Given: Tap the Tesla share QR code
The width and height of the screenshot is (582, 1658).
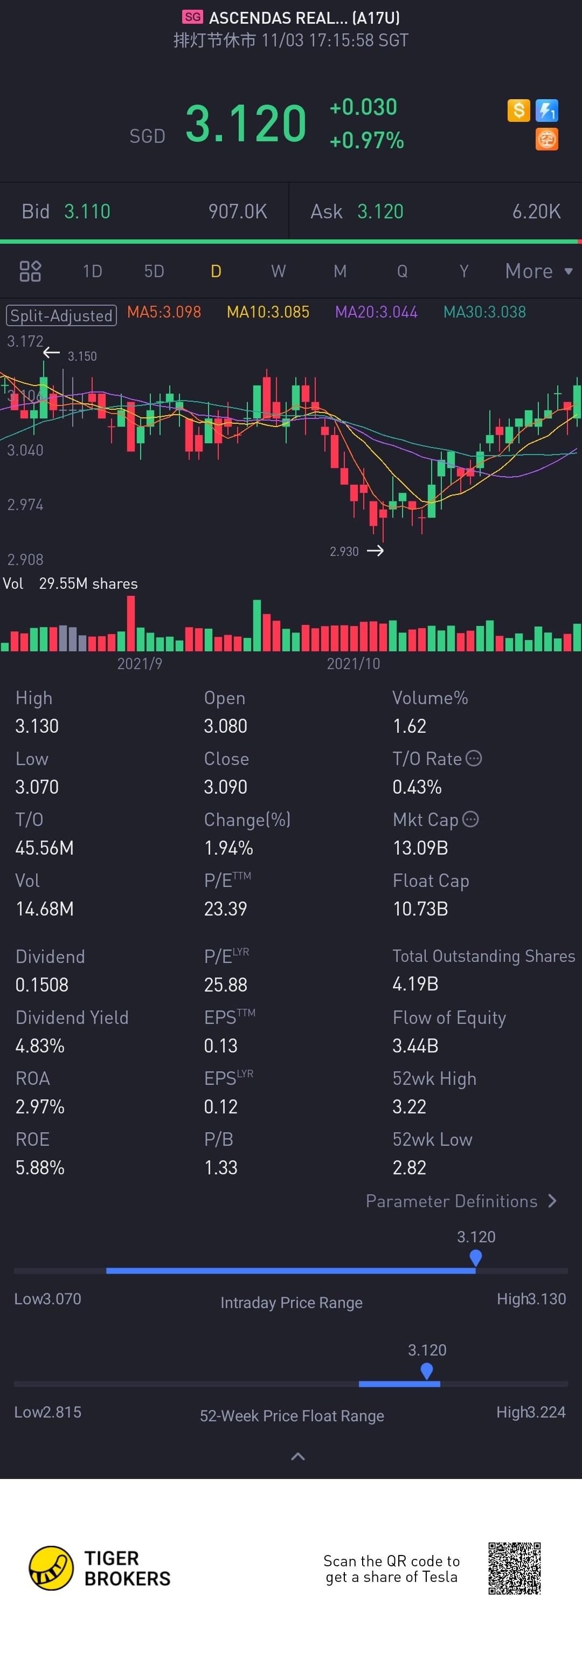Looking at the screenshot, I should pos(514,1568).
